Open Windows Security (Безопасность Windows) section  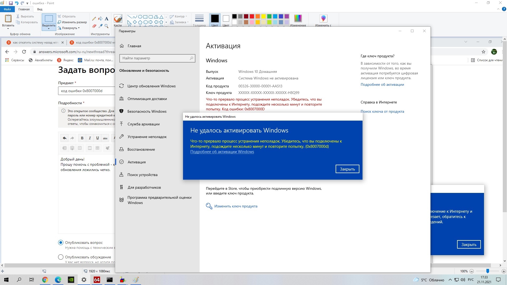(x=157, y=111)
